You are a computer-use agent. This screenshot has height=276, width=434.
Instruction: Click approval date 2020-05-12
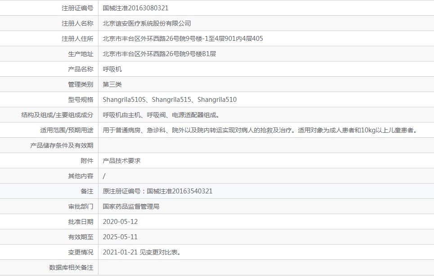click(x=120, y=222)
